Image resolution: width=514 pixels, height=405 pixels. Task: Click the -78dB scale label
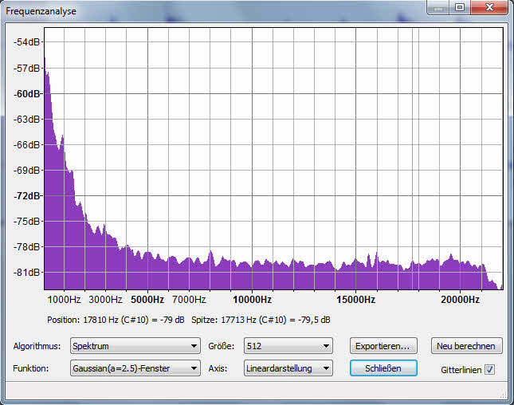pyautogui.click(x=27, y=246)
